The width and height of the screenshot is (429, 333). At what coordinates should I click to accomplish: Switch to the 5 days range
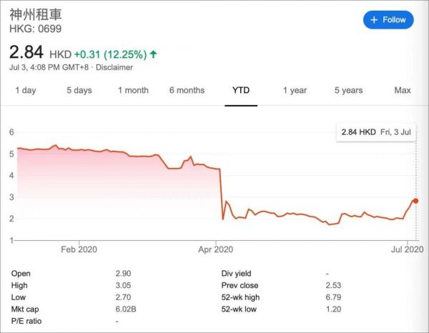point(79,90)
